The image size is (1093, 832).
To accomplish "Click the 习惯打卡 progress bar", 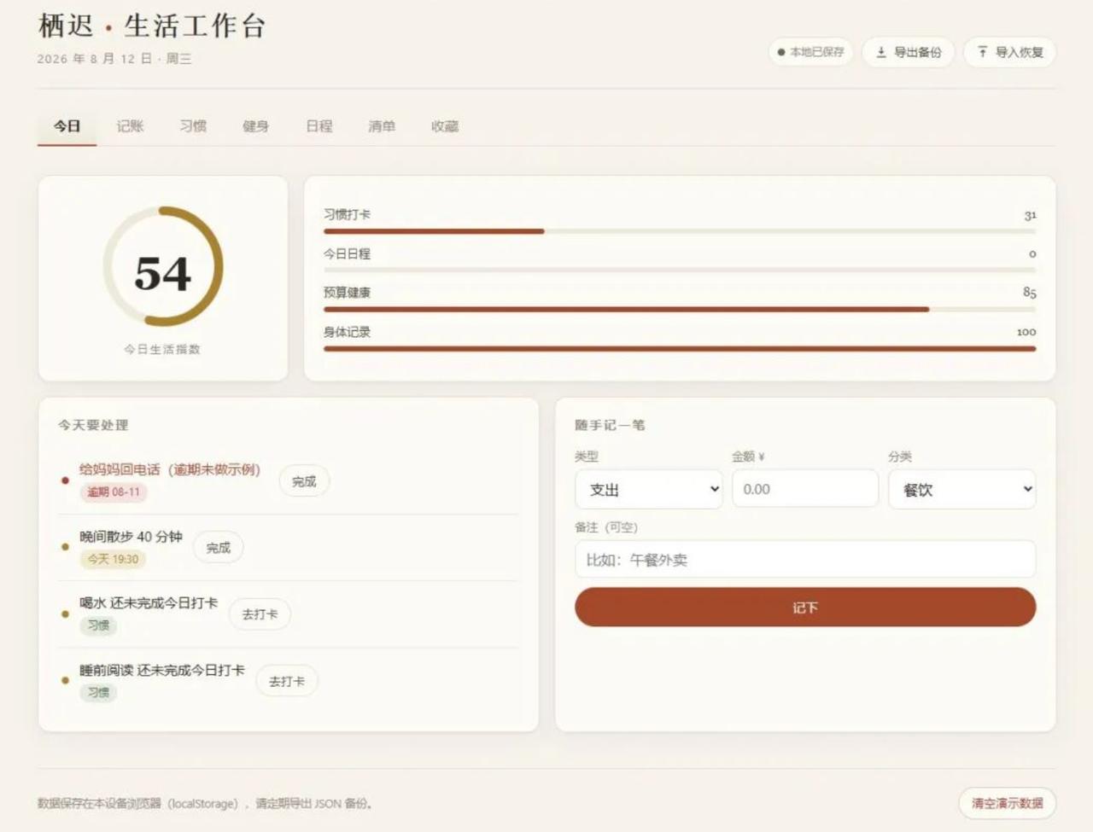I will [x=680, y=231].
